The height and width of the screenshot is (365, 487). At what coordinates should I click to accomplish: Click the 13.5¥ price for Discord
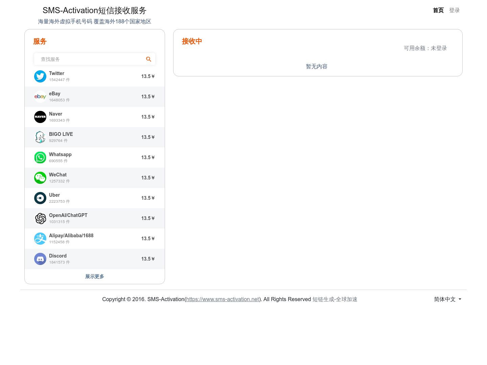point(148,259)
